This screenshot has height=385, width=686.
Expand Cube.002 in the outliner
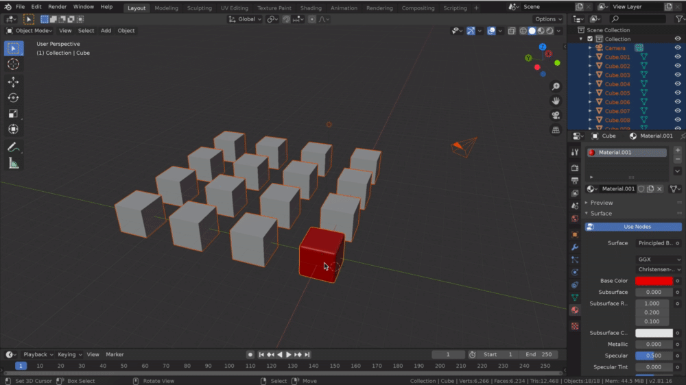tap(590, 66)
